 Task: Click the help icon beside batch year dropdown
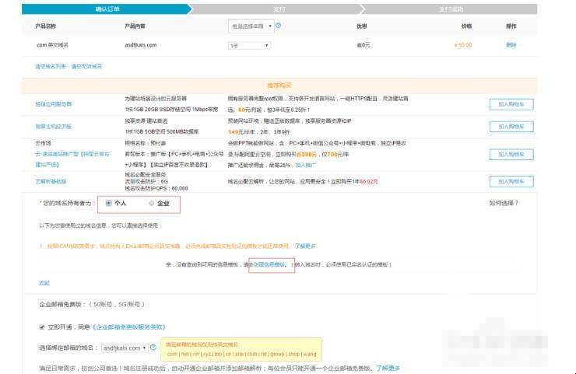coord(278,26)
